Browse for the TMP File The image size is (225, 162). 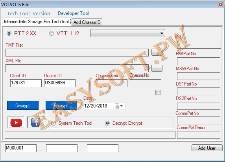pos(157,52)
